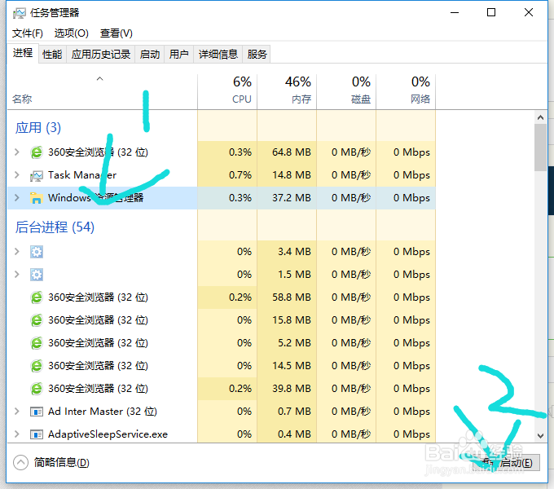Open the 选项(O) menu
The width and height of the screenshot is (554, 489).
tap(72, 33)
